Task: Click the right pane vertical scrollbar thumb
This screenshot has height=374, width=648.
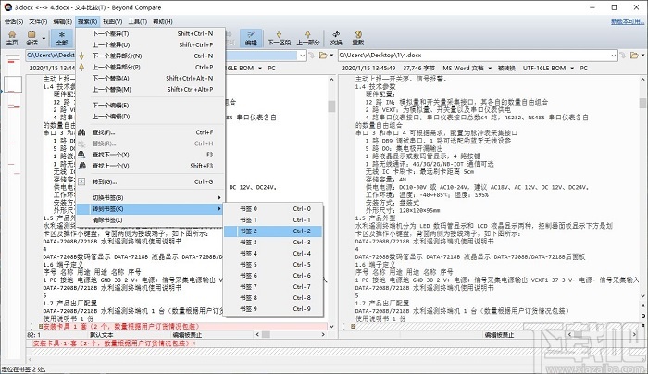Action: click(642, 103)
